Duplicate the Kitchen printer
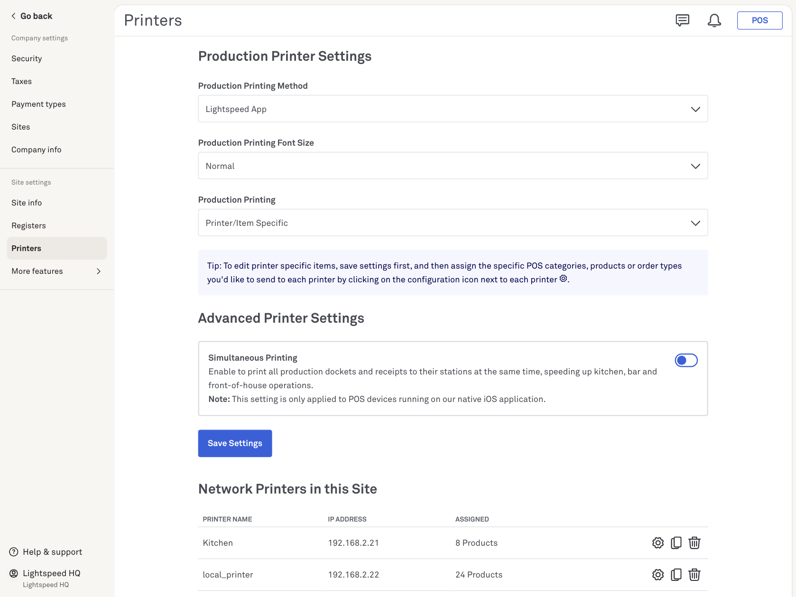 click(x=676, y=543)
